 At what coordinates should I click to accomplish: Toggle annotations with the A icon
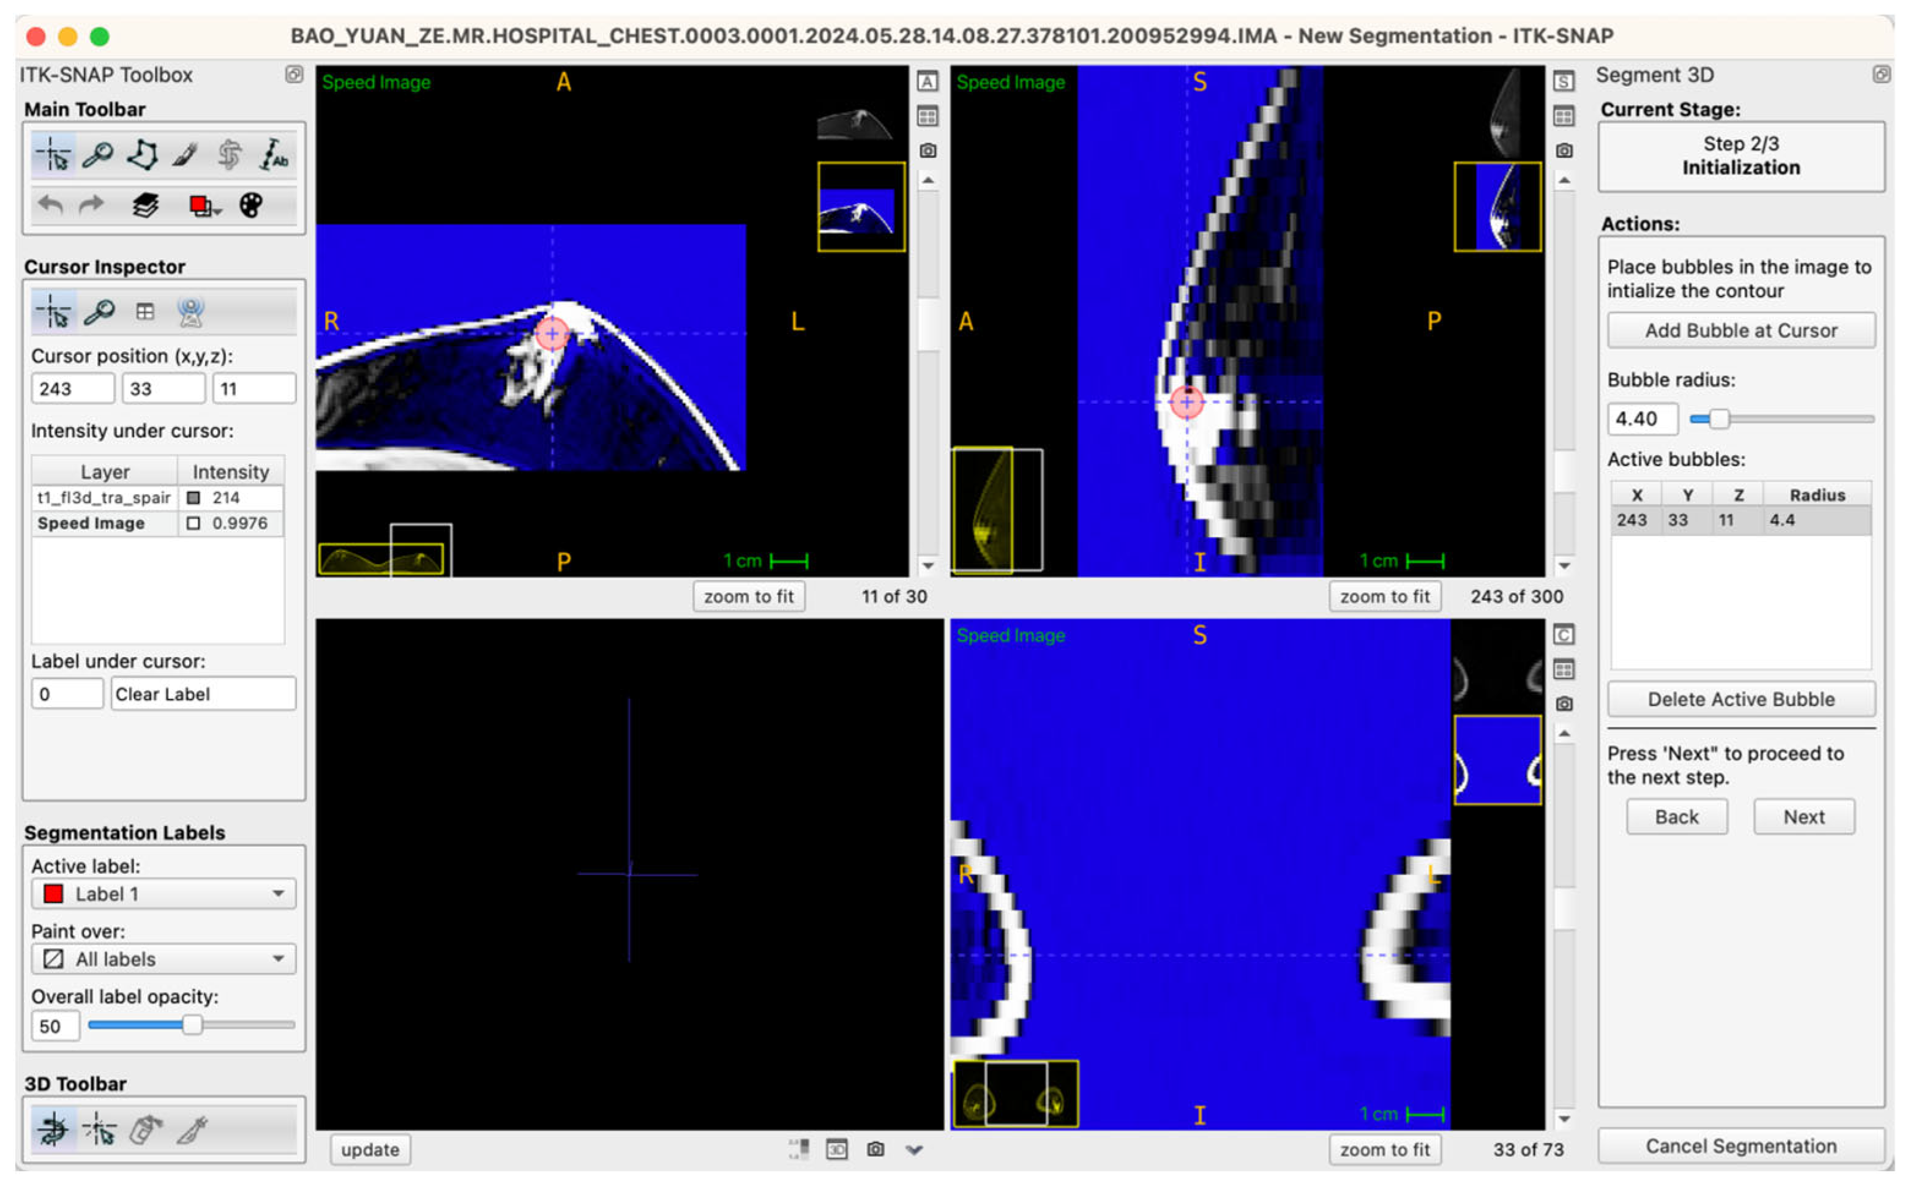[x=928, y=80]
